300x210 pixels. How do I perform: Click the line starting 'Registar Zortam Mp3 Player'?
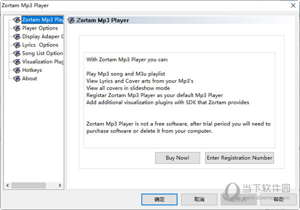point(154,95)
